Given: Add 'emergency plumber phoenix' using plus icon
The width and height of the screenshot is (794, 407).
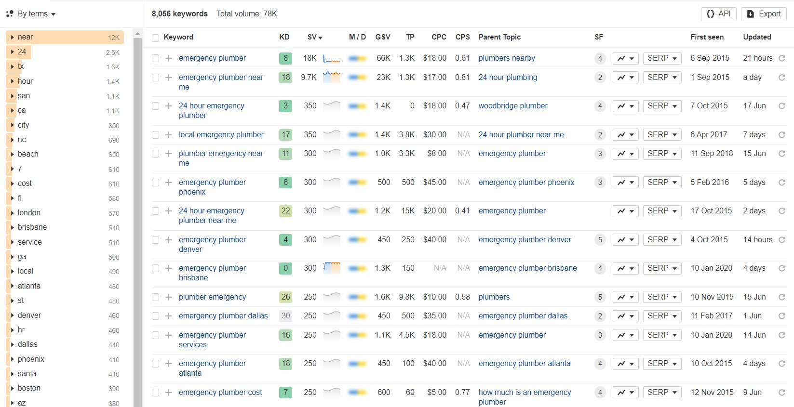Looking at the screenshot, I should (x=169, y=183).
